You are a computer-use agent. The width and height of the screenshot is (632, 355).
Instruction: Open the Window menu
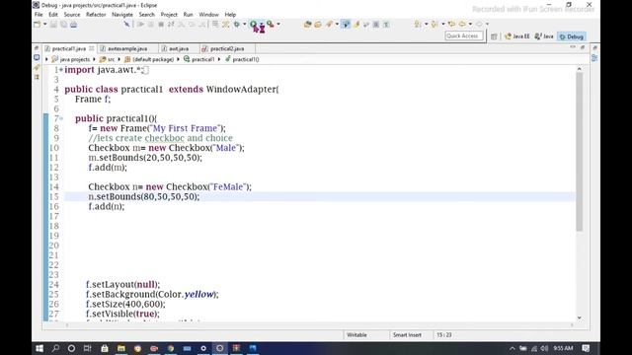(208, 15)
